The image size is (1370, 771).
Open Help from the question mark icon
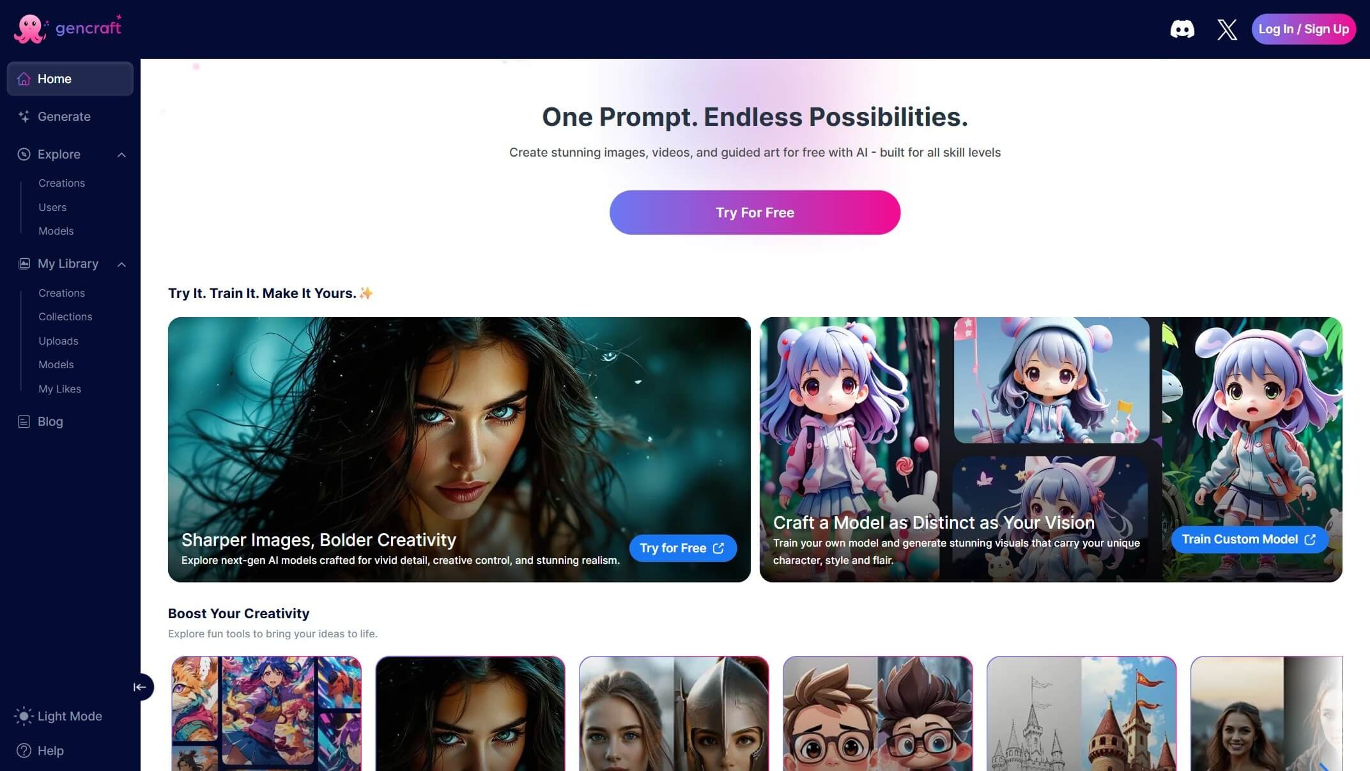24,751
